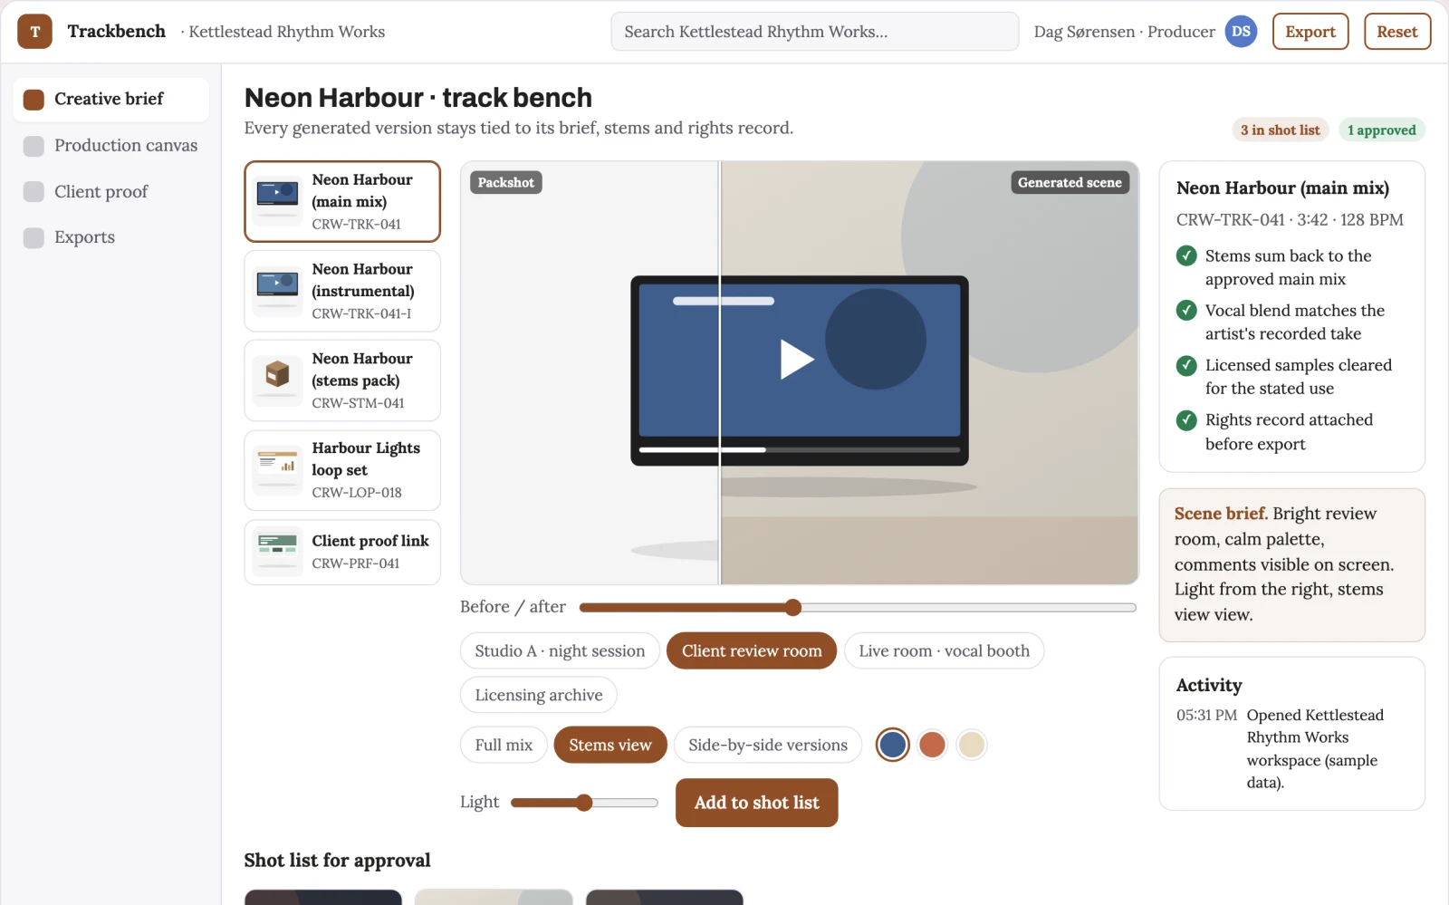
Task: Click the Trackbench logo icon
Action: pos(34,32)
